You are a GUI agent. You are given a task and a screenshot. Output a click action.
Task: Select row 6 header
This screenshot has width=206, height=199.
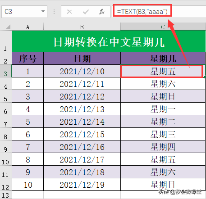(x=6, y=109)
